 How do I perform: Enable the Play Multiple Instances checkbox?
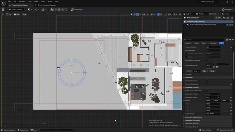pyautogui.click(x=206, y=60)
